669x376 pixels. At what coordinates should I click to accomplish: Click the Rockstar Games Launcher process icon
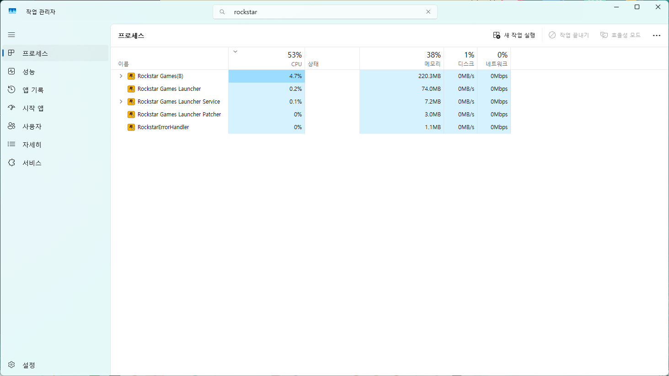(131, 89)
